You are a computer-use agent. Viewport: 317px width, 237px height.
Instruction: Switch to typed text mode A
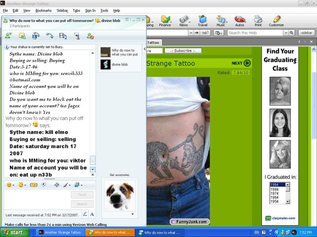(x=92, y=214)
